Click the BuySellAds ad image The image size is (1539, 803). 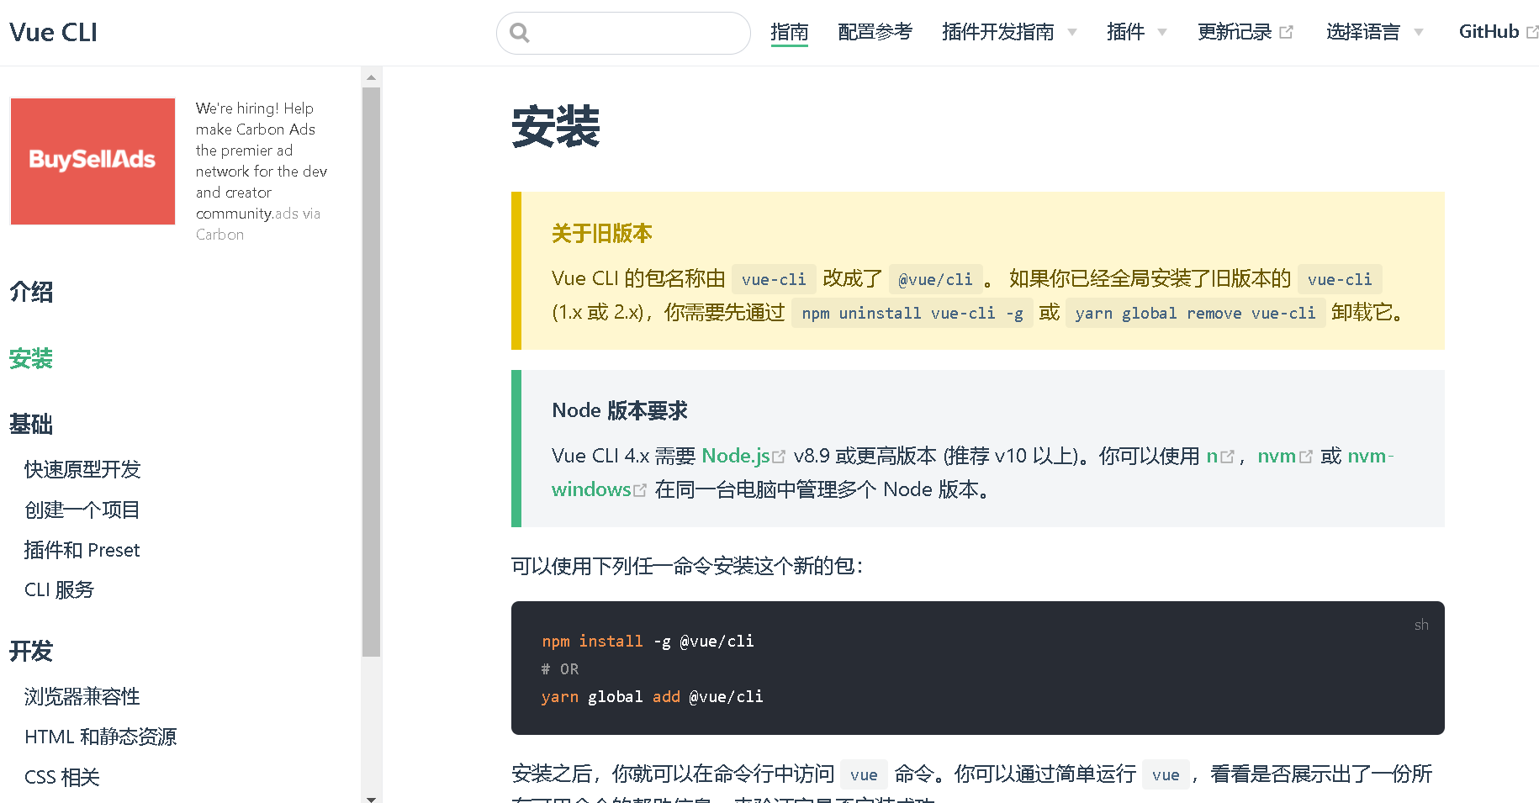(x=93, y=161)
